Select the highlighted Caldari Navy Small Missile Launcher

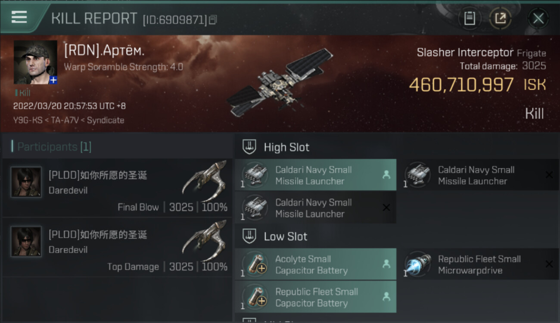click(315, 175)
